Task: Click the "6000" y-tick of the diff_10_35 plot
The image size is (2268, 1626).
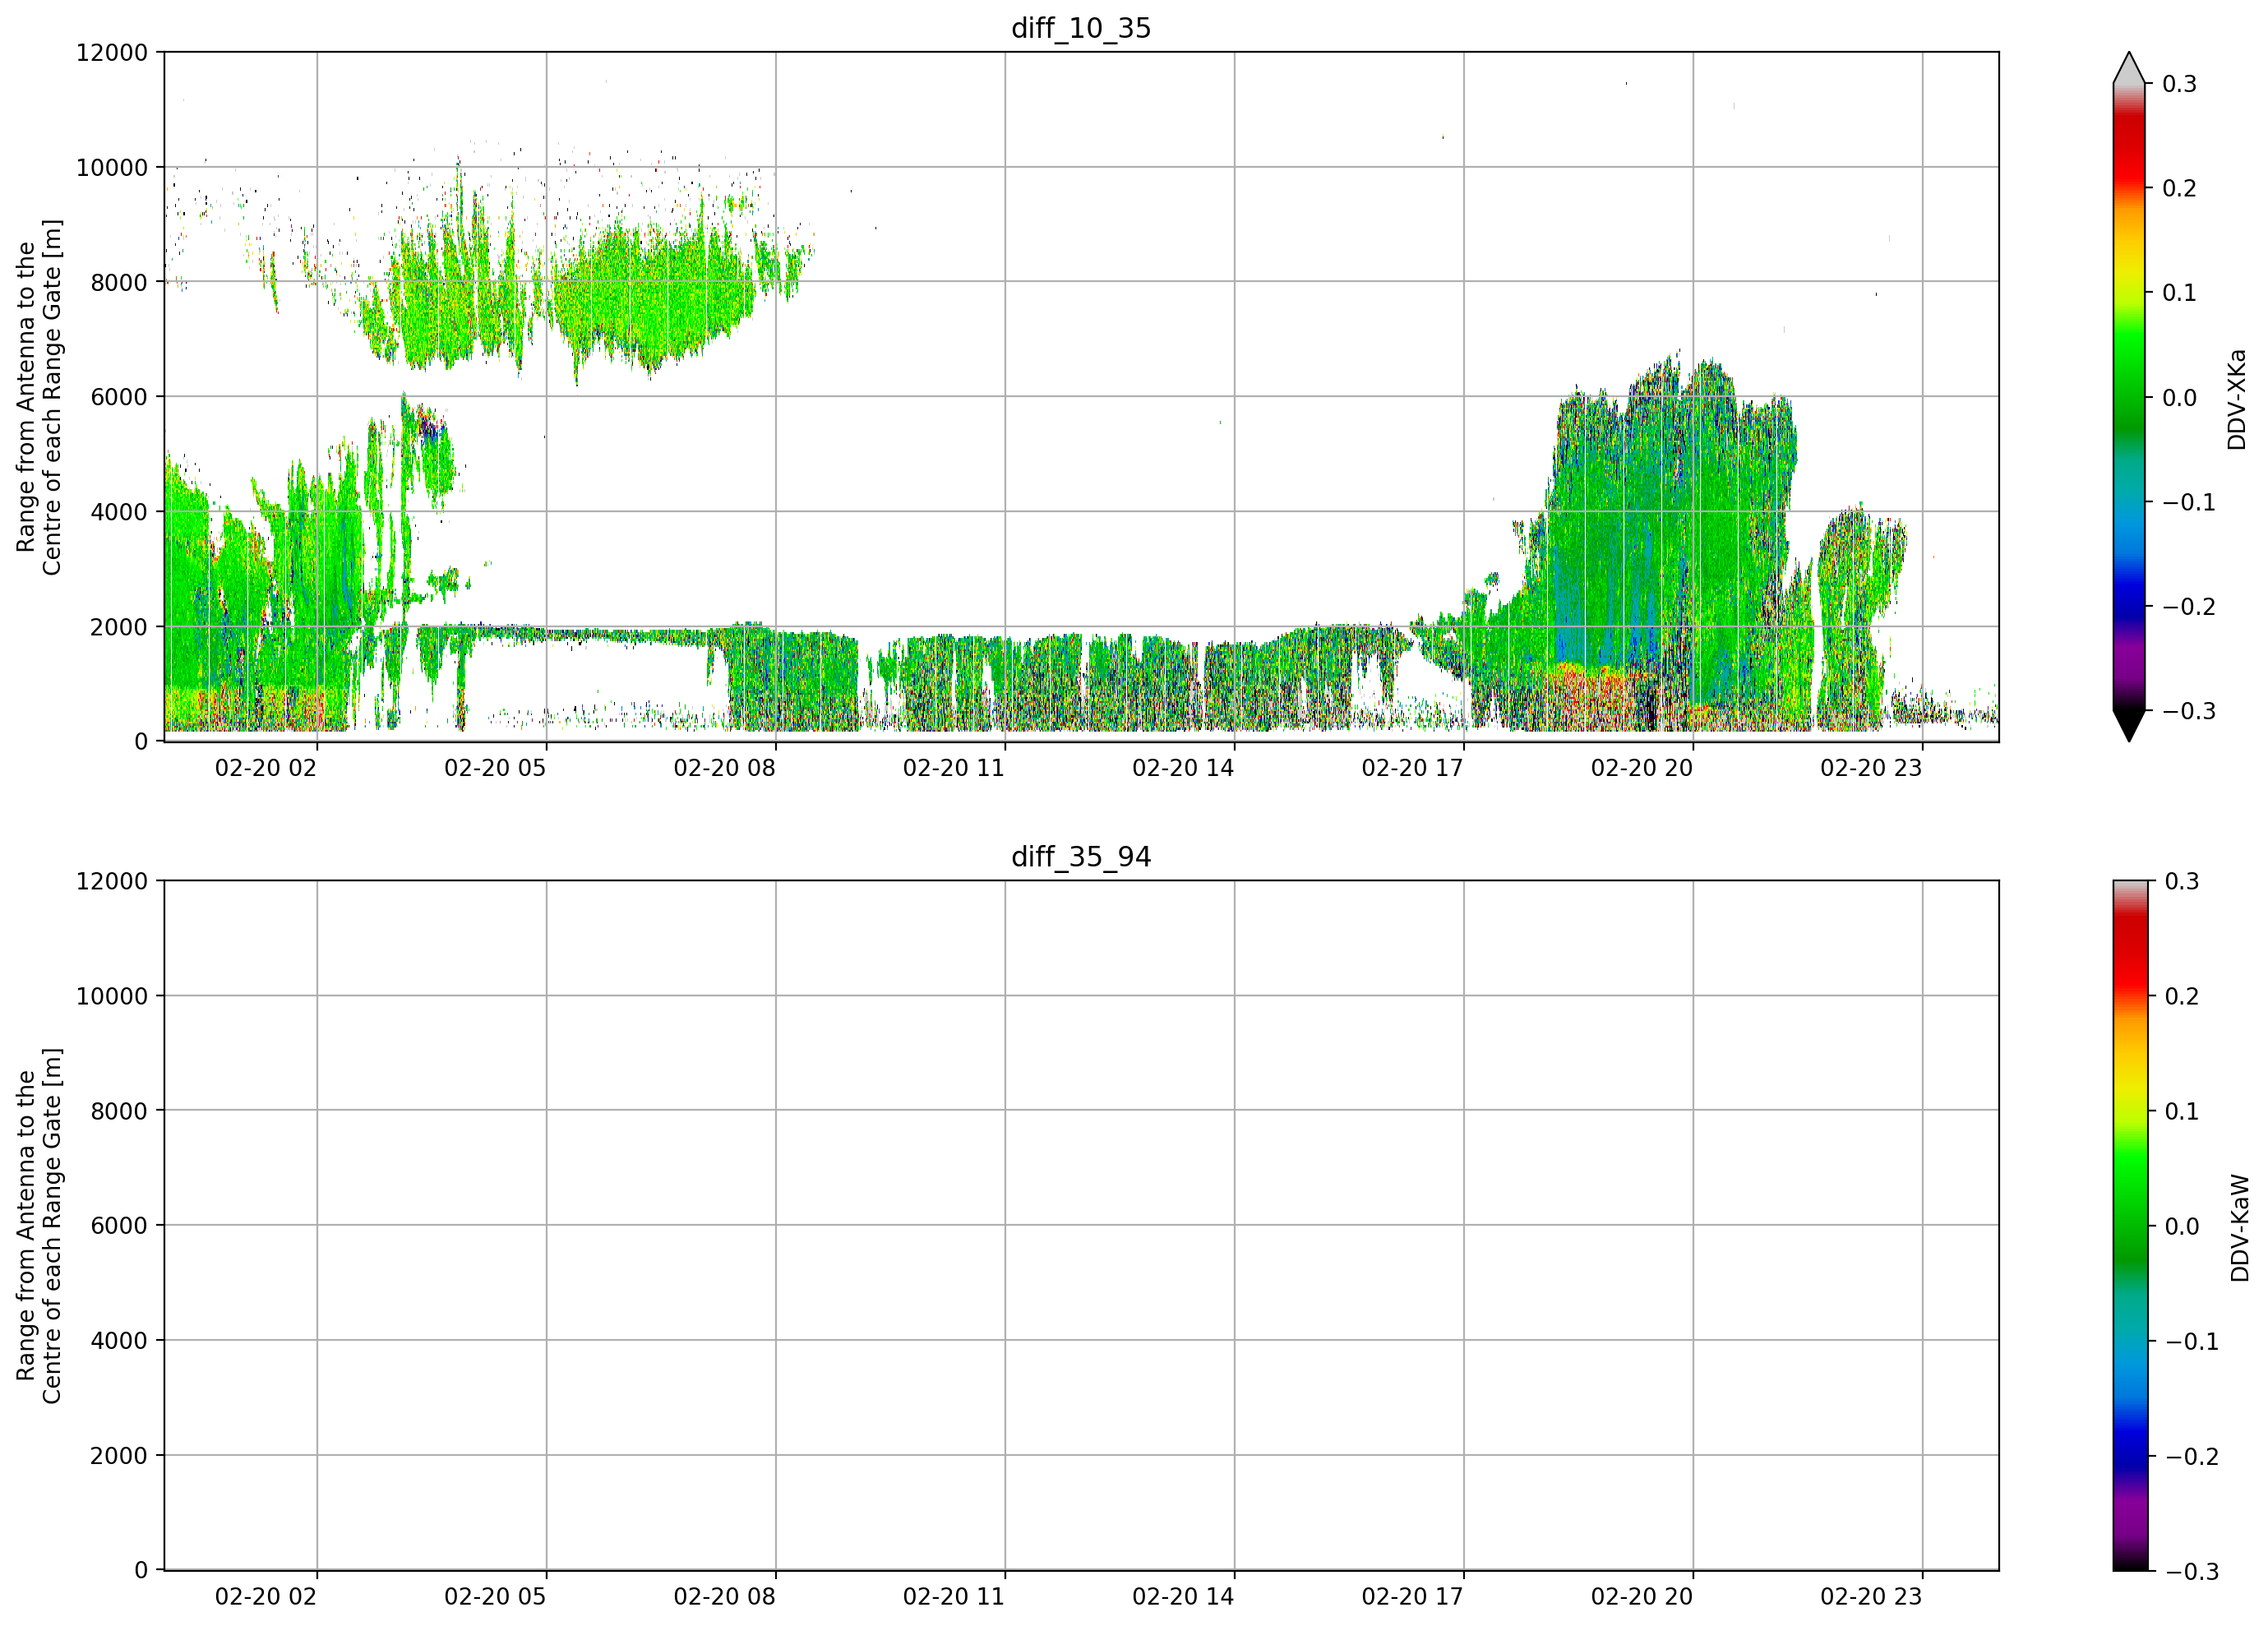Action: (119, 397)
